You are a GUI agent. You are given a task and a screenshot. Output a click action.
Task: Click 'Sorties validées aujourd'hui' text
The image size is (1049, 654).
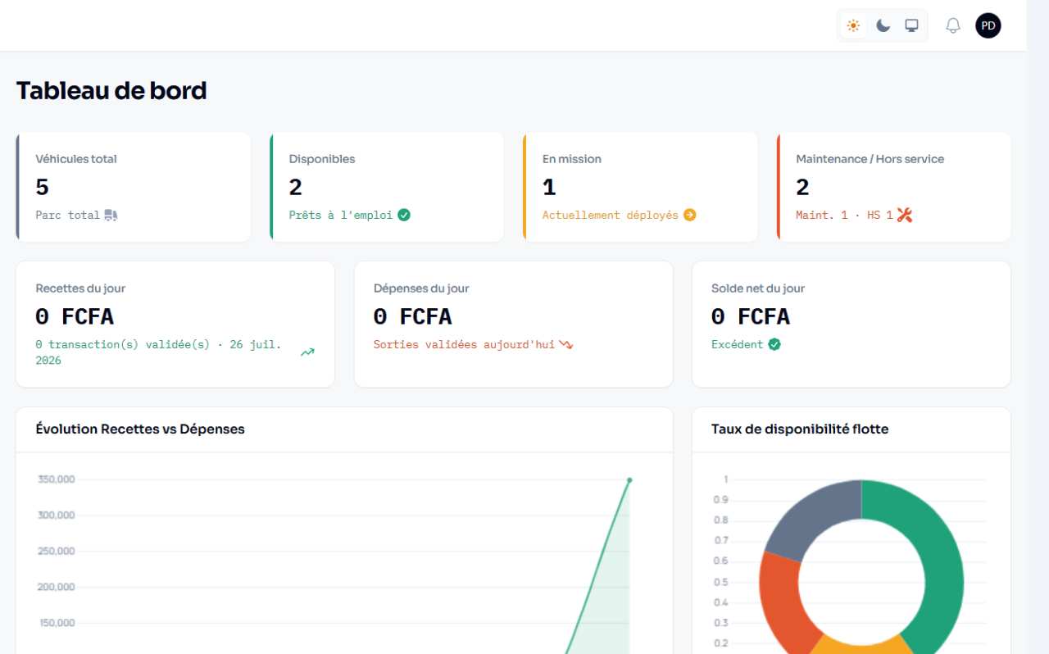click(x=464, y=344)
